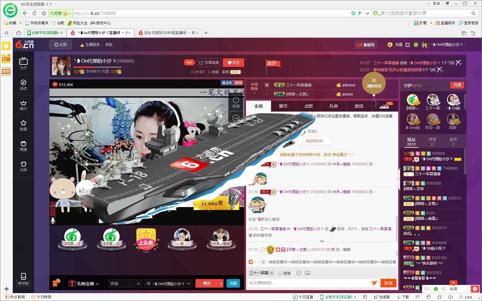Click the 开通 guard button
Viewport: 482px width, 301px height.
[457, 85]
